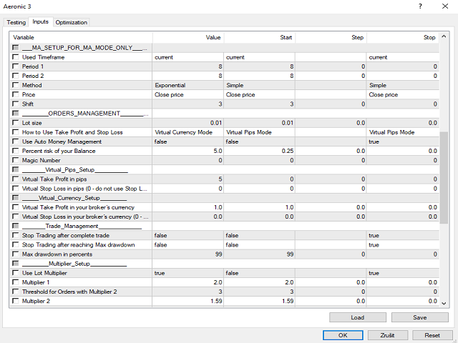The image size is (458, 343).
Task: Check the Multiplier 2 checkbox
Action: (x=16, y=301)
